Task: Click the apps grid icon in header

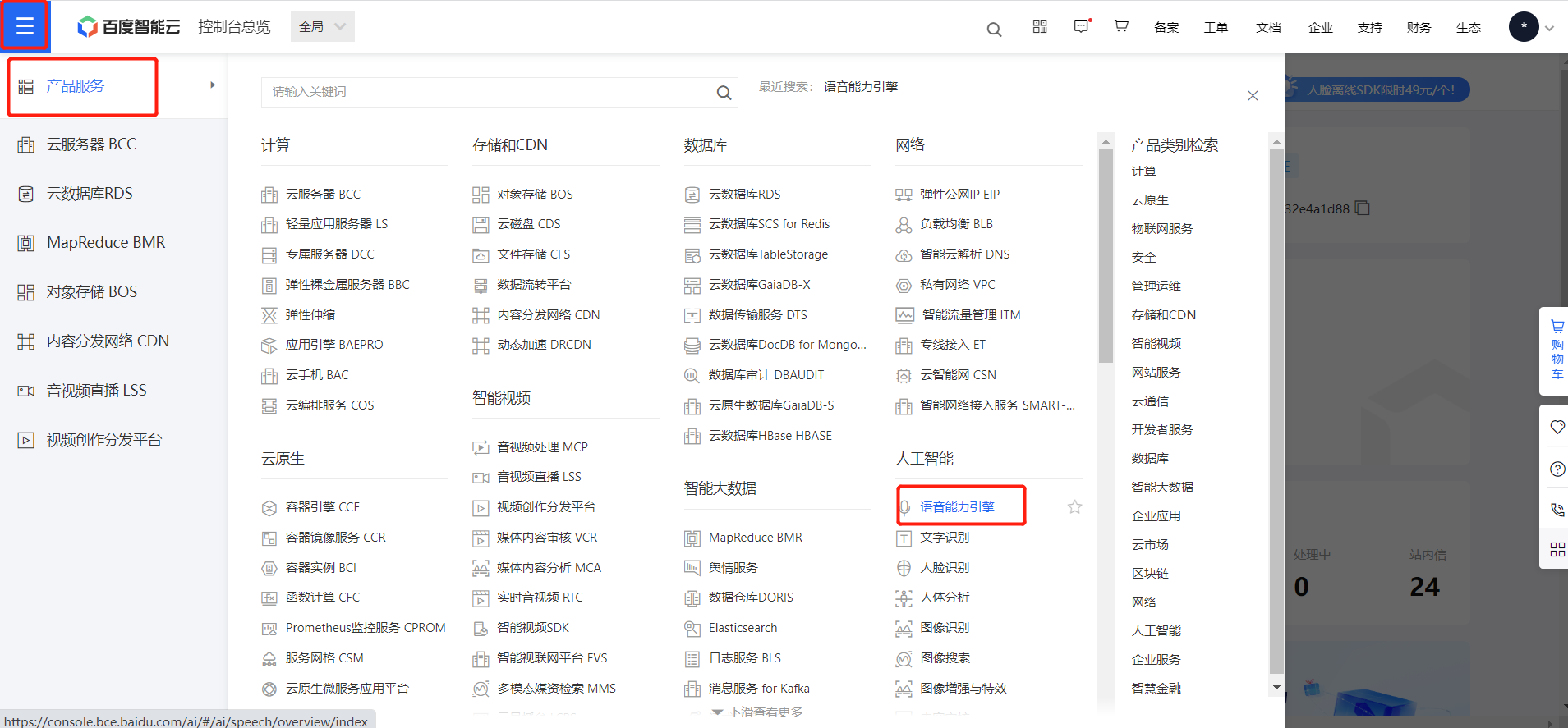Action: tap(1040, 26)
